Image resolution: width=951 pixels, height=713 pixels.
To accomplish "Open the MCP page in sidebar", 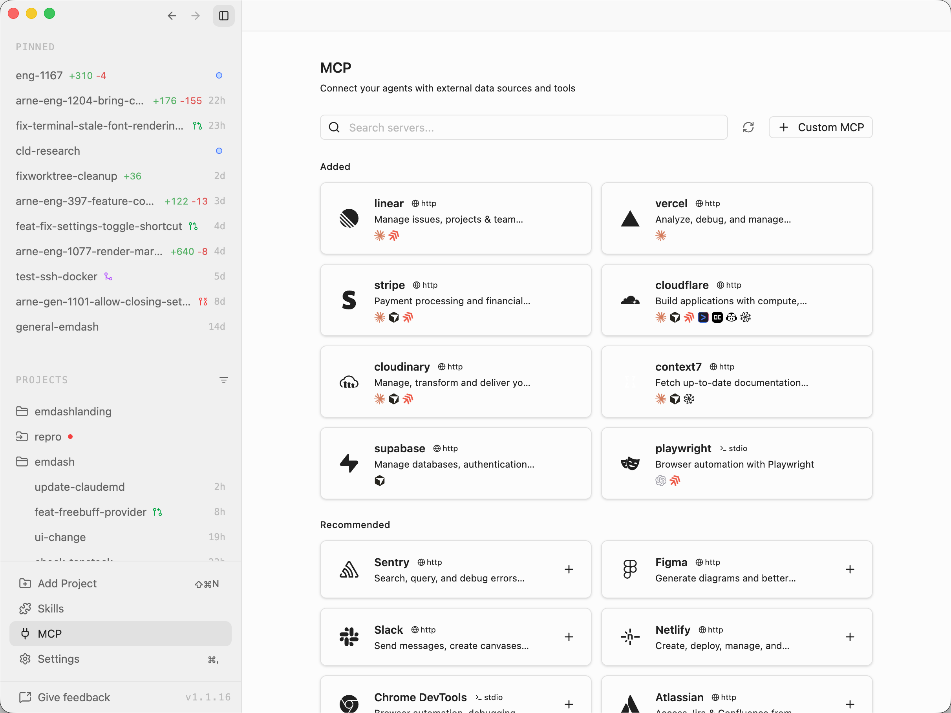I will click(121, 633).
